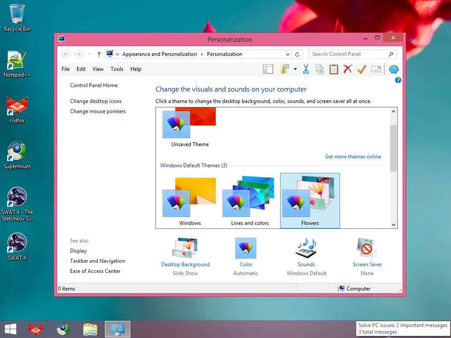Click the Control Panel taskbar button
This screenshot has height=338, width=451.
coord(117,329)
